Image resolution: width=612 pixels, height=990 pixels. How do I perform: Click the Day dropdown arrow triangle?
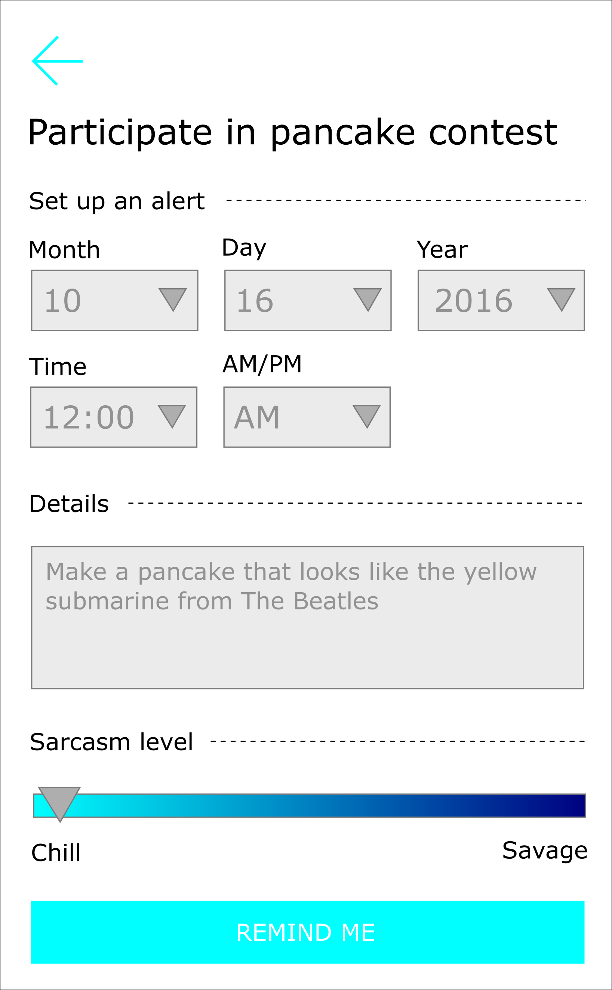367,298
